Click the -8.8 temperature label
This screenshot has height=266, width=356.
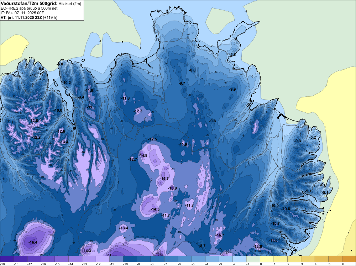point(192,70)
